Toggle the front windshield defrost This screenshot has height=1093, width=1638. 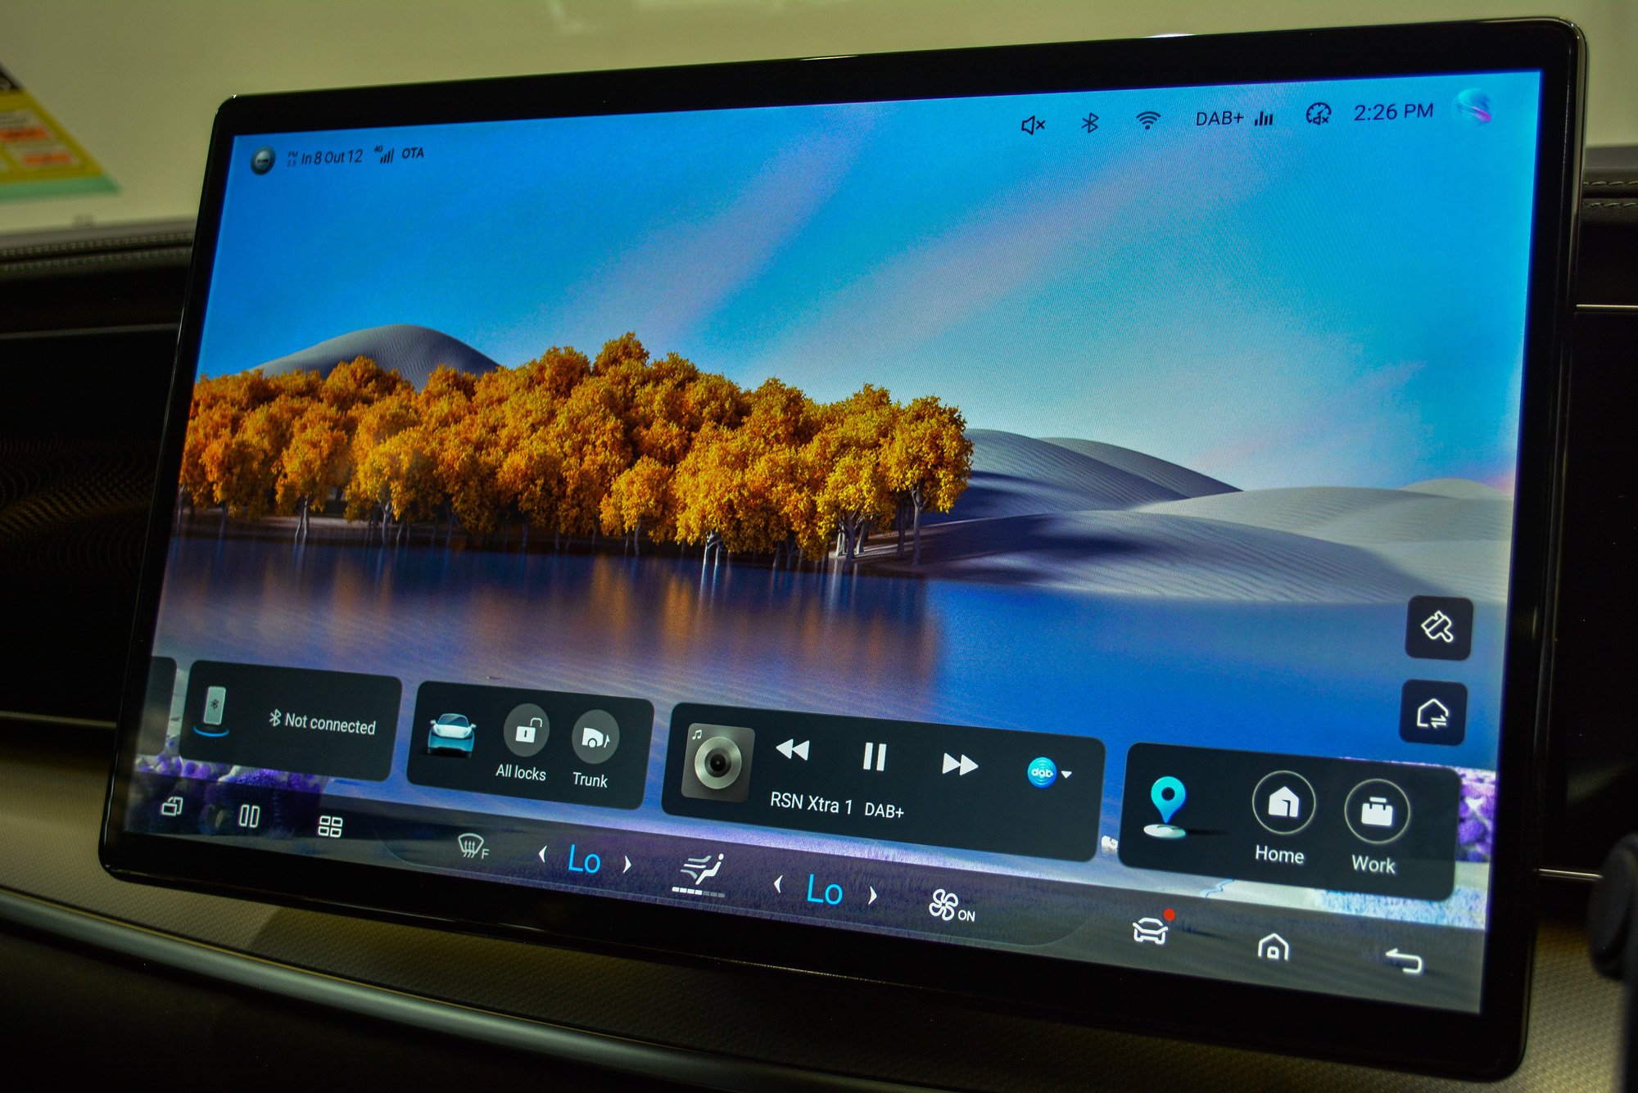pyautogui.click(x=472, y=846)
